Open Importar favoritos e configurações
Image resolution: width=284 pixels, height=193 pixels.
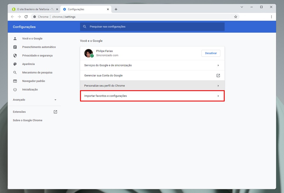click(x=152, y=96)
